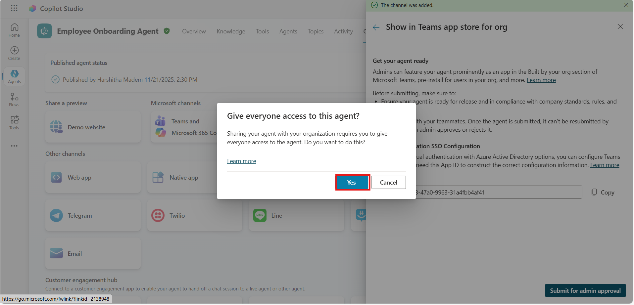Click Submit for admin approval
Screen dimensions: 634x305
(585, 290)
